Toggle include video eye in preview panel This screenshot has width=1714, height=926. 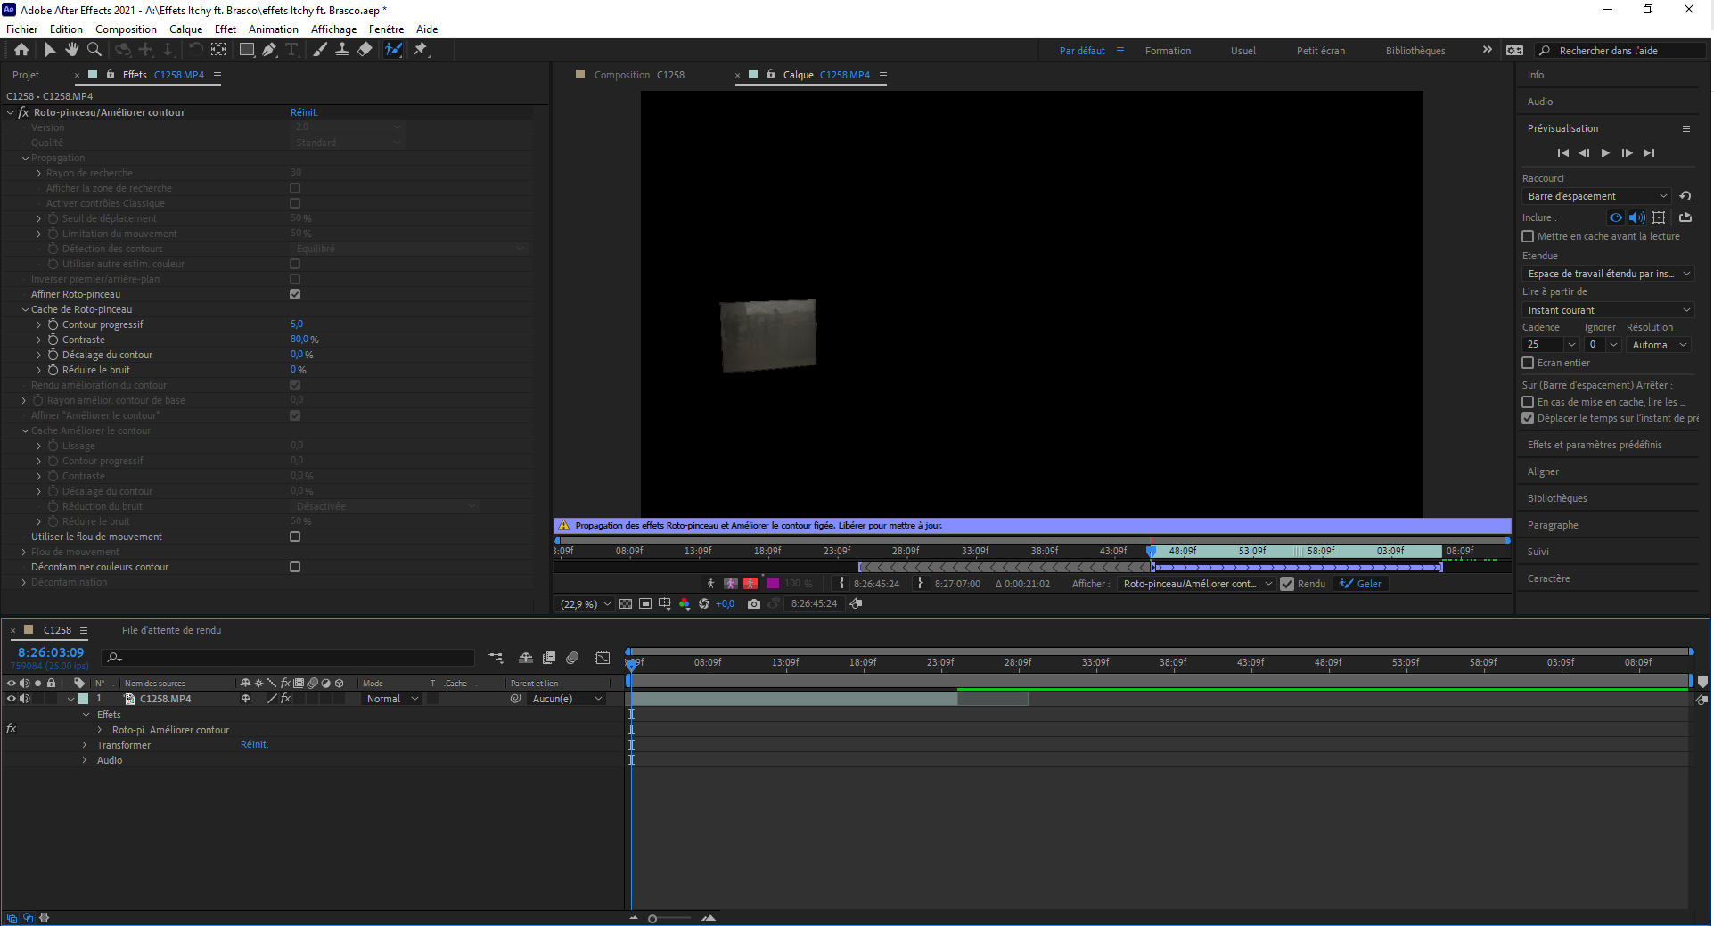(1616, 217)
